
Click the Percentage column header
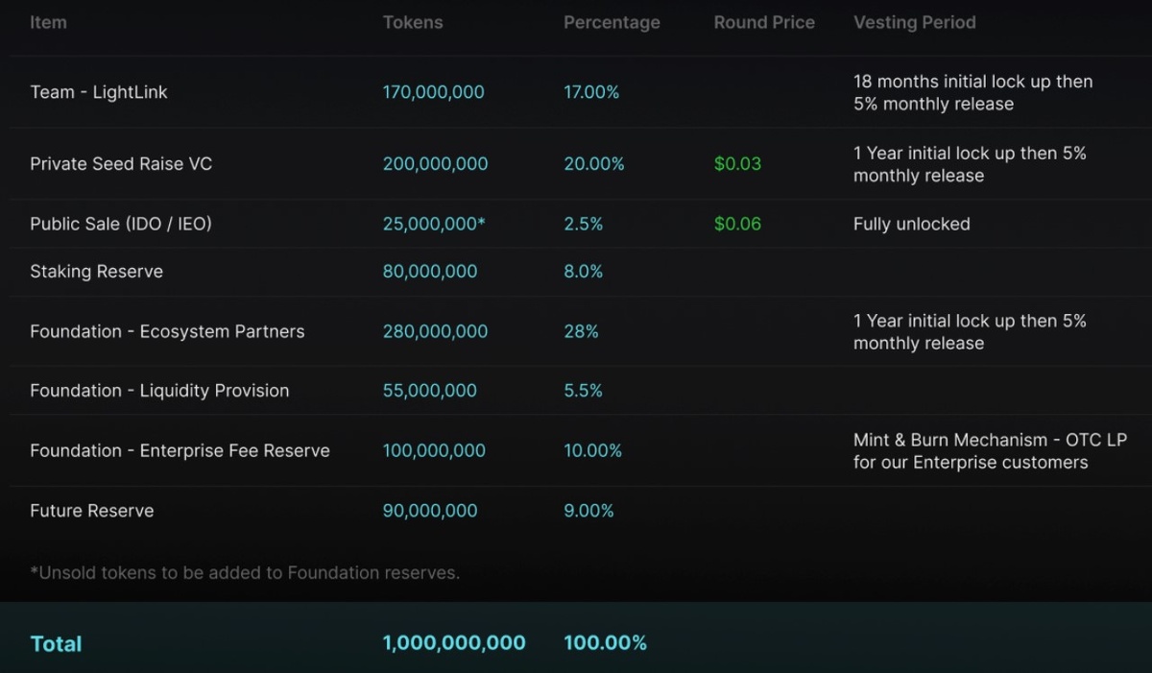click(x=612, y=22)
